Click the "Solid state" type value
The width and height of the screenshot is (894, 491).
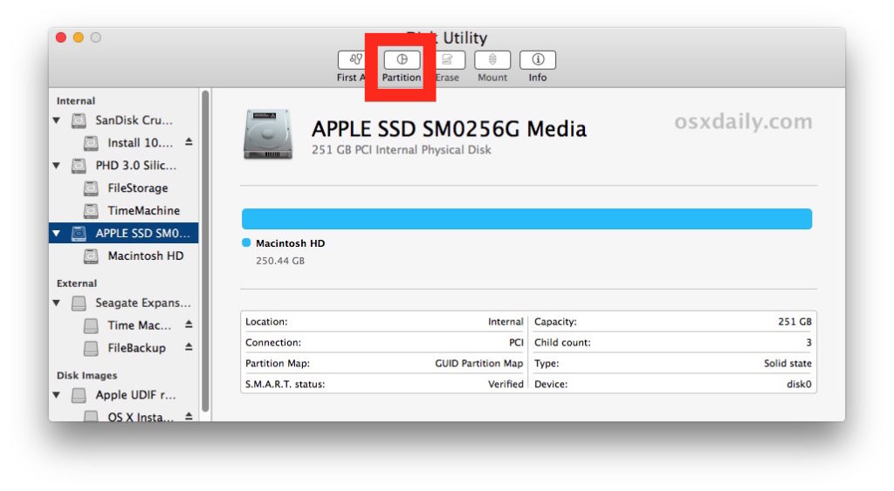788,364
